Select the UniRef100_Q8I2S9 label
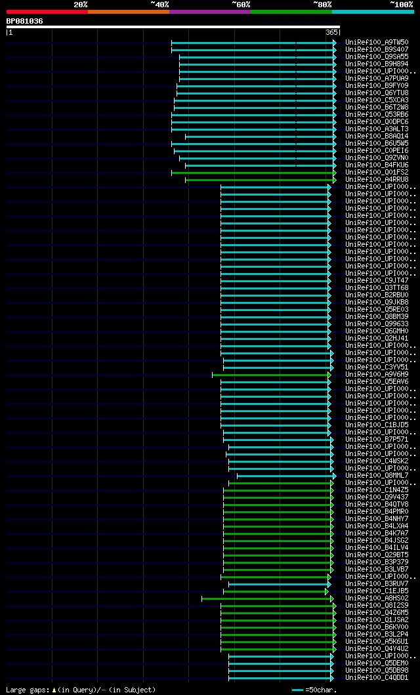This screenshot has height=695, width=420. point(377,606)
